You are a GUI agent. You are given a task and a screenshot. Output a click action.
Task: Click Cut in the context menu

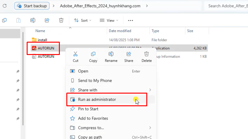click(x=75, y=57)
